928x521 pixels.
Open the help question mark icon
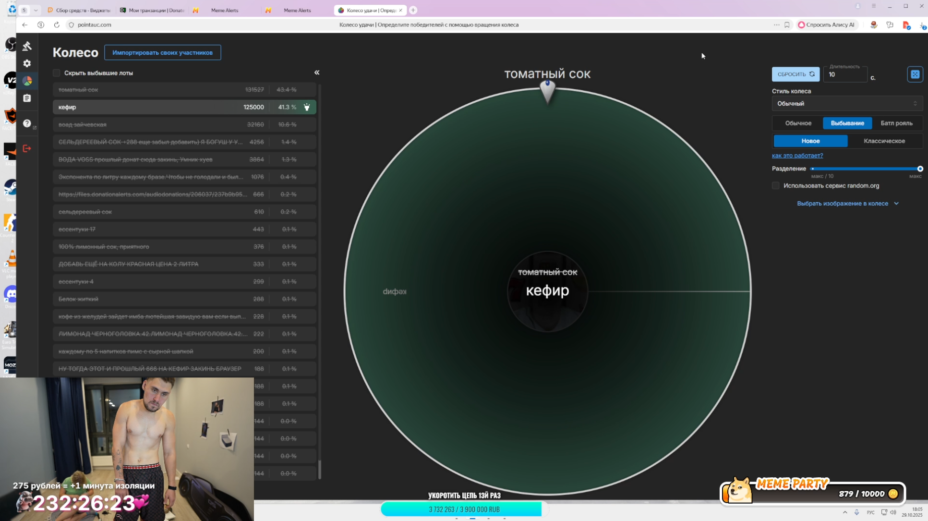(27, 123)
